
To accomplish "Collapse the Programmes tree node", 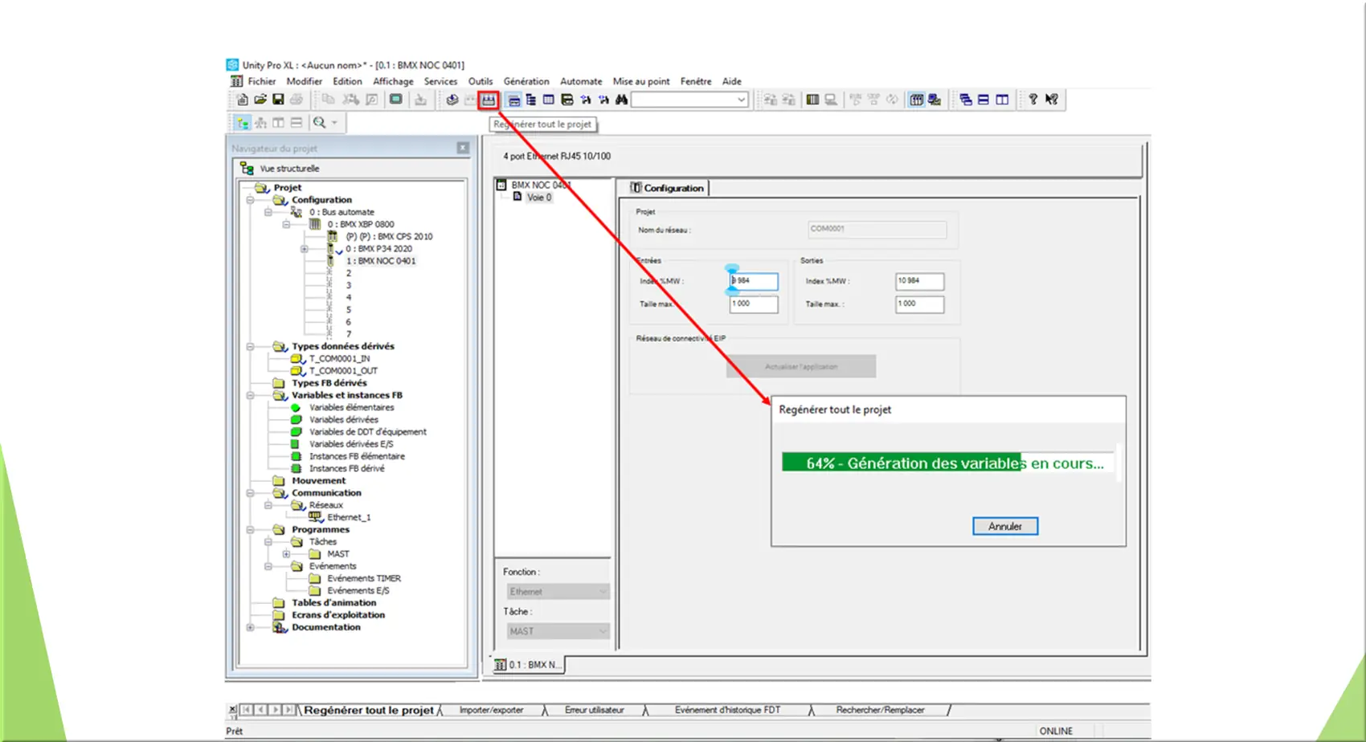I will point(250,530).
